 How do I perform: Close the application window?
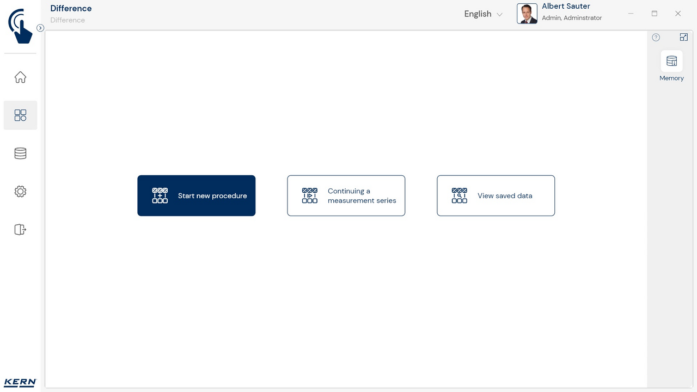click(678, 14)
